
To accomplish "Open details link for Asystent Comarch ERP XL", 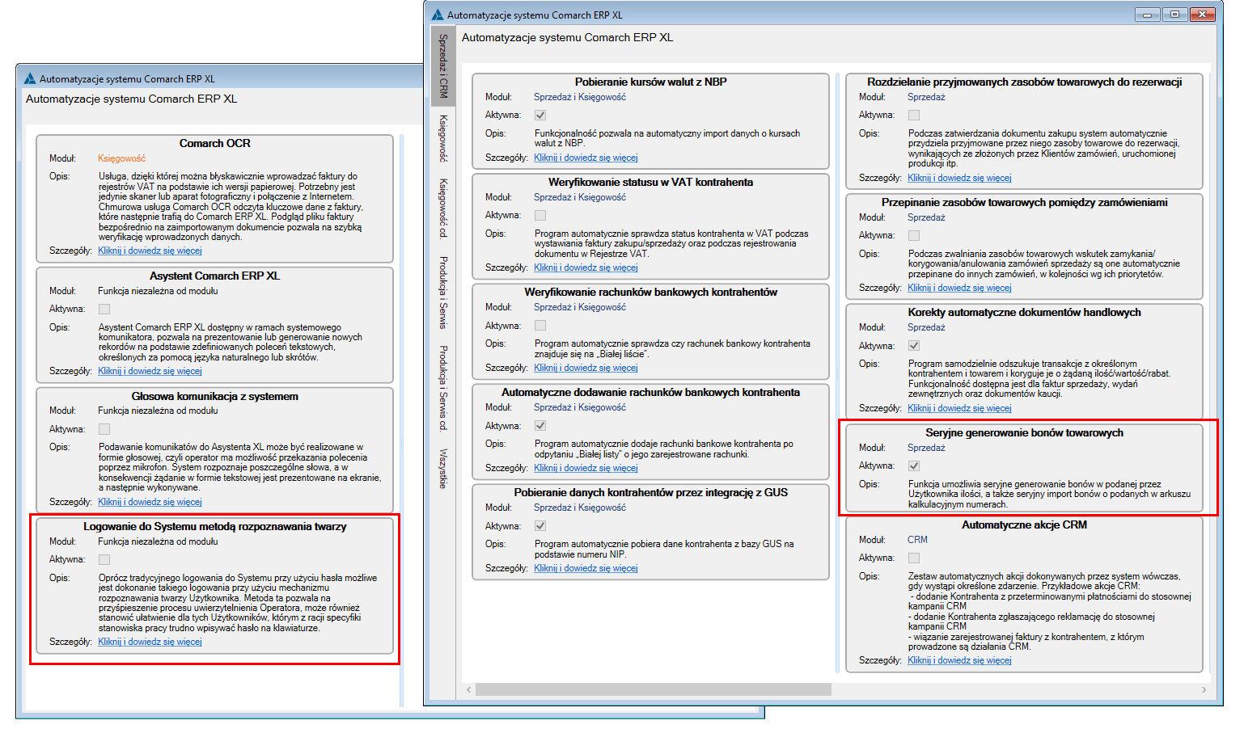I will pyautogui.click(x=150, y=371).
